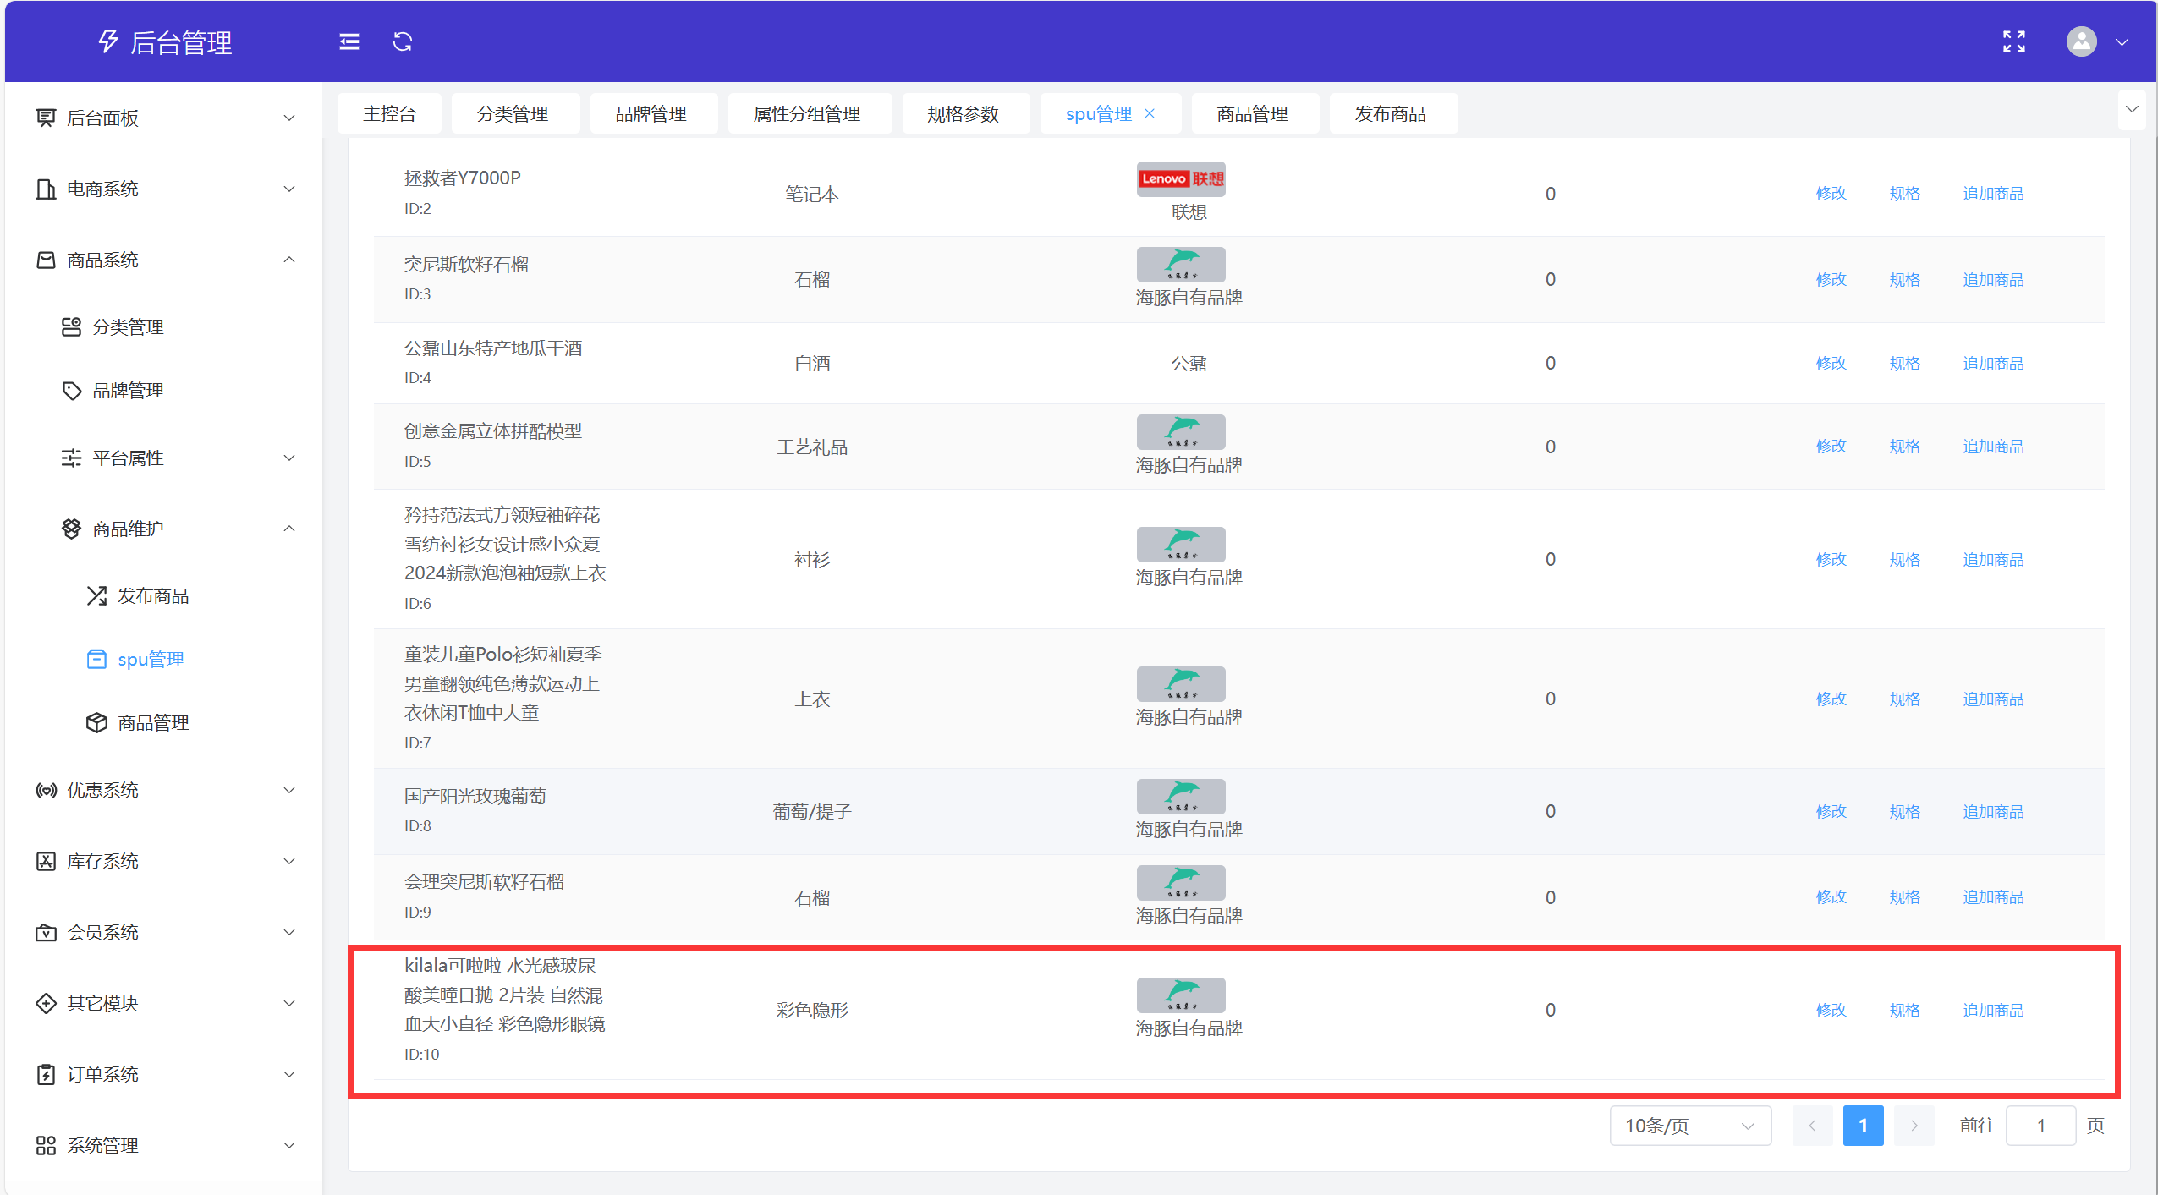The width and height of the screenshot is (2158, 1195).
Task: Click the 订单系统 clipboard icon
Action: pos(46,1074)
